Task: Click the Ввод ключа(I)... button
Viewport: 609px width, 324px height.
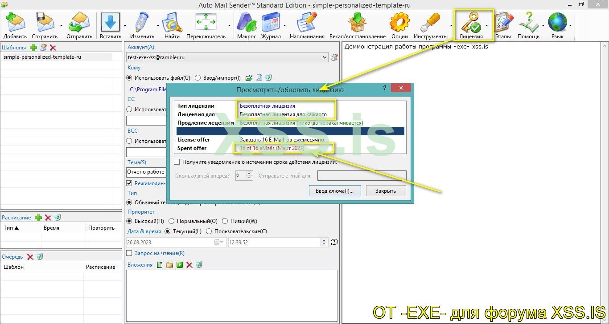Action: click(335, 191)
